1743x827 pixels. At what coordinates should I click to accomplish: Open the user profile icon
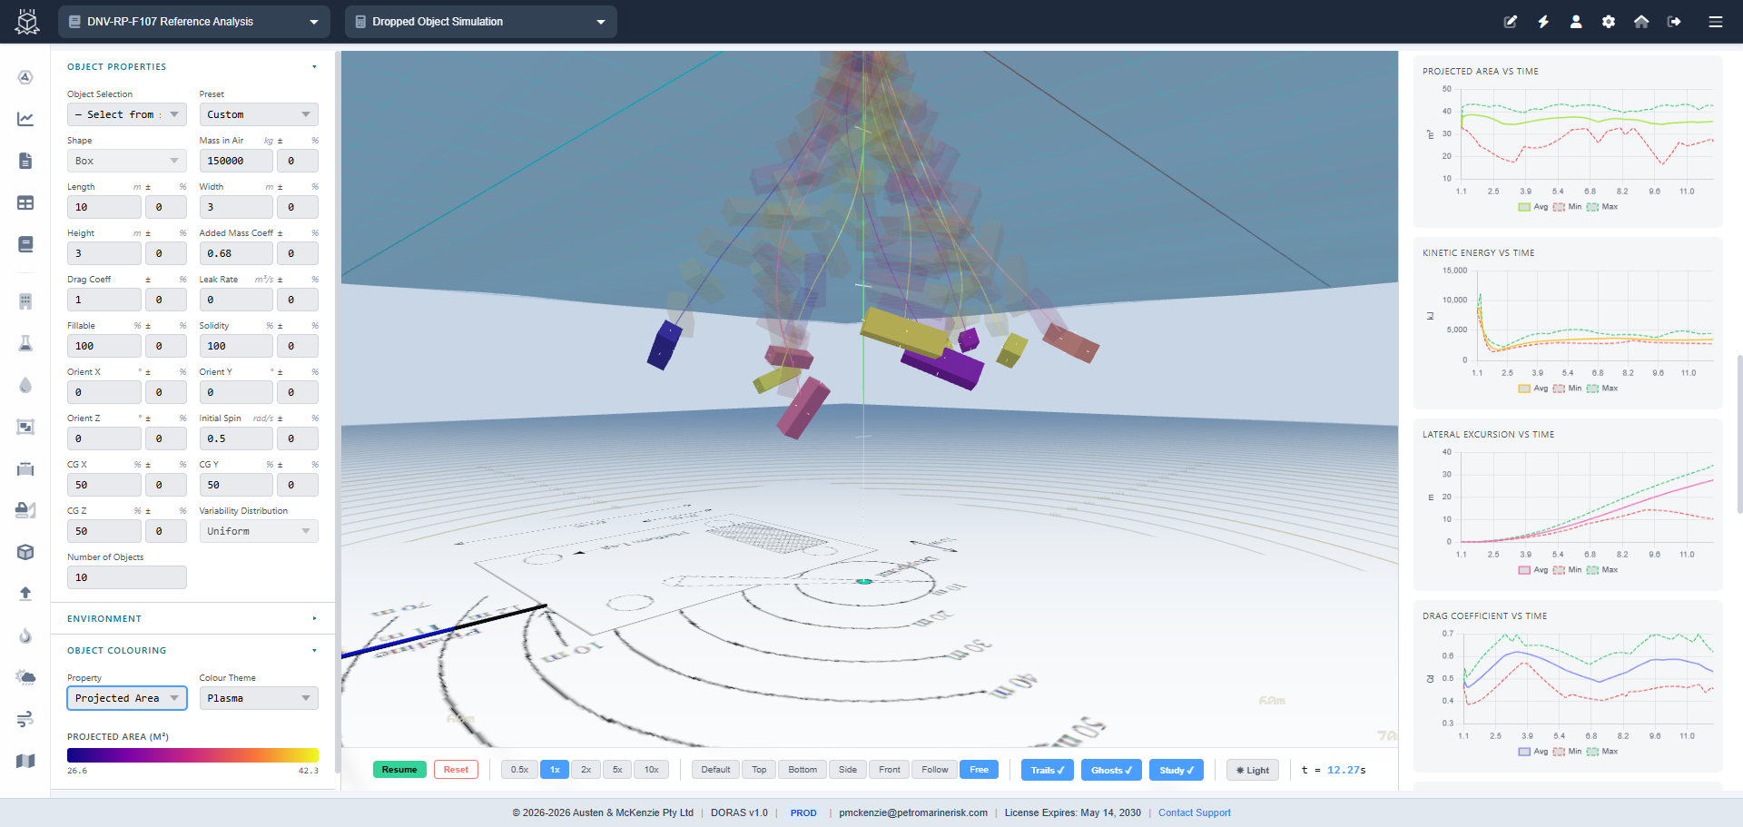1576,22
